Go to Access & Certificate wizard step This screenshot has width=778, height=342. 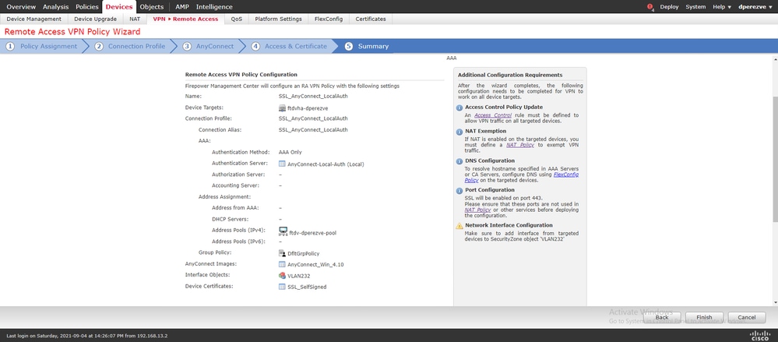tap(296, 46)
